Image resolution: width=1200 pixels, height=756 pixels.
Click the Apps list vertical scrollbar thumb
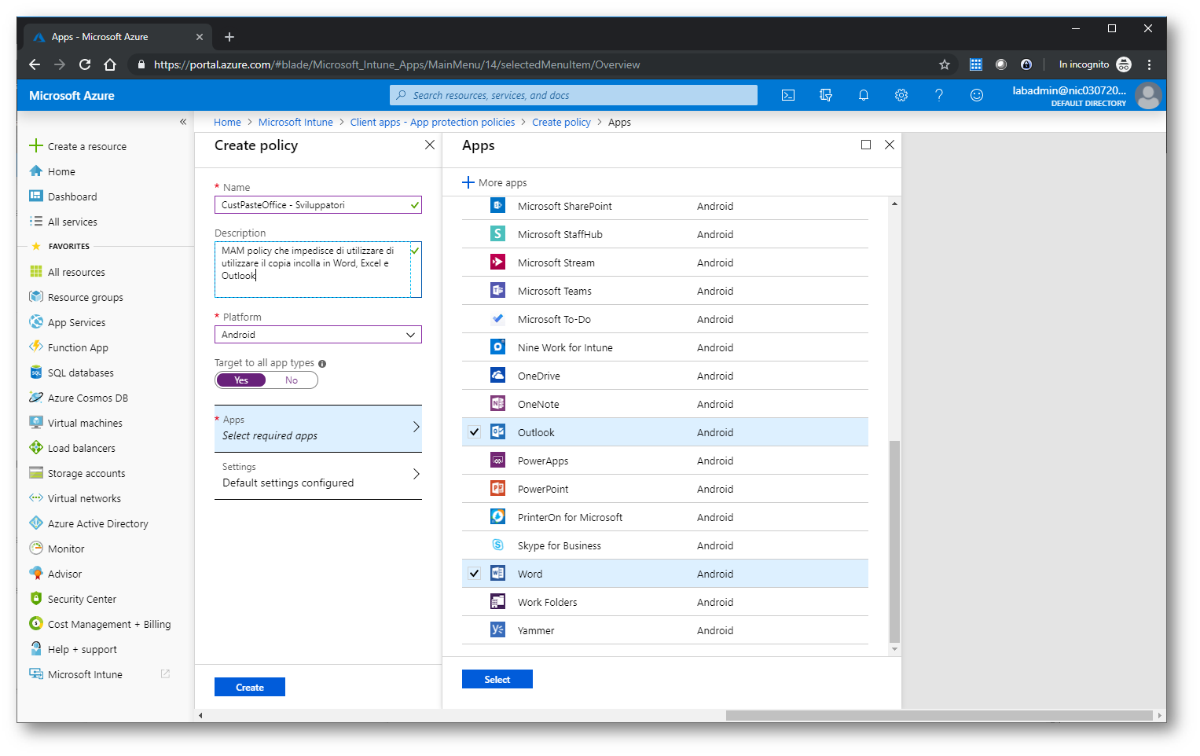(894, 542)
